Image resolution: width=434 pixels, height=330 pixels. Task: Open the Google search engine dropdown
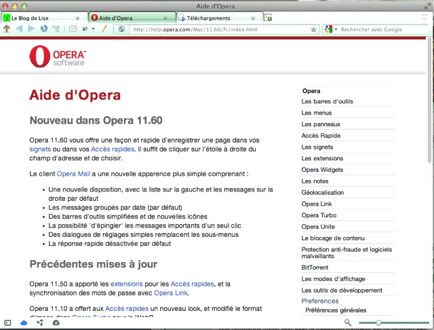click(330, 30)
